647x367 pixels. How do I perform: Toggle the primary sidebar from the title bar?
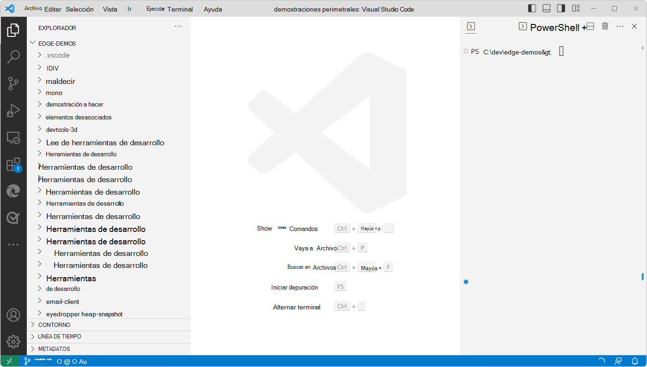[x=532, y=8]
